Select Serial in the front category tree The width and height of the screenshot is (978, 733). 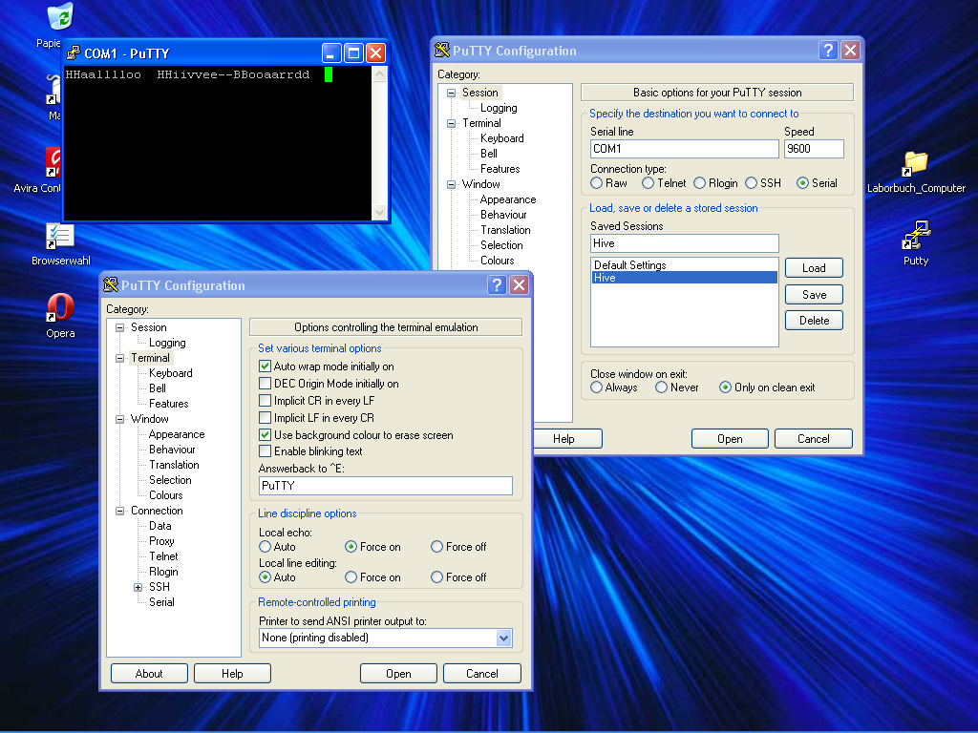[x=161, y=601]
